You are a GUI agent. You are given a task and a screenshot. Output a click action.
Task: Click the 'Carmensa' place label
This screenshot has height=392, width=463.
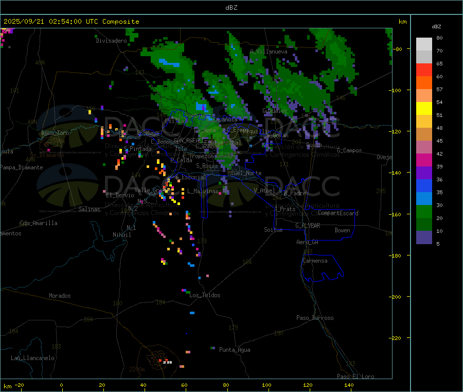coord(315,261)
